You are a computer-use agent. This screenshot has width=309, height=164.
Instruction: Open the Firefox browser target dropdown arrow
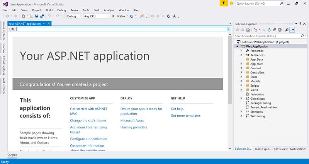point(127,16)
